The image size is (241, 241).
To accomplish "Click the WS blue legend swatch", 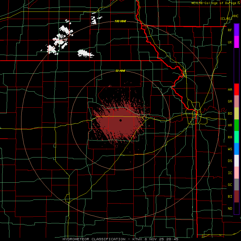I will point(236,149).
